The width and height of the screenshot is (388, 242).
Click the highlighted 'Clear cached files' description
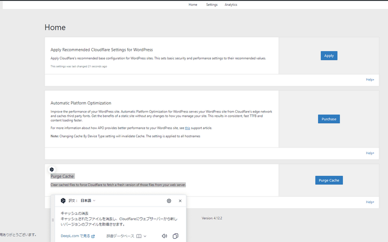coord(118,185)
